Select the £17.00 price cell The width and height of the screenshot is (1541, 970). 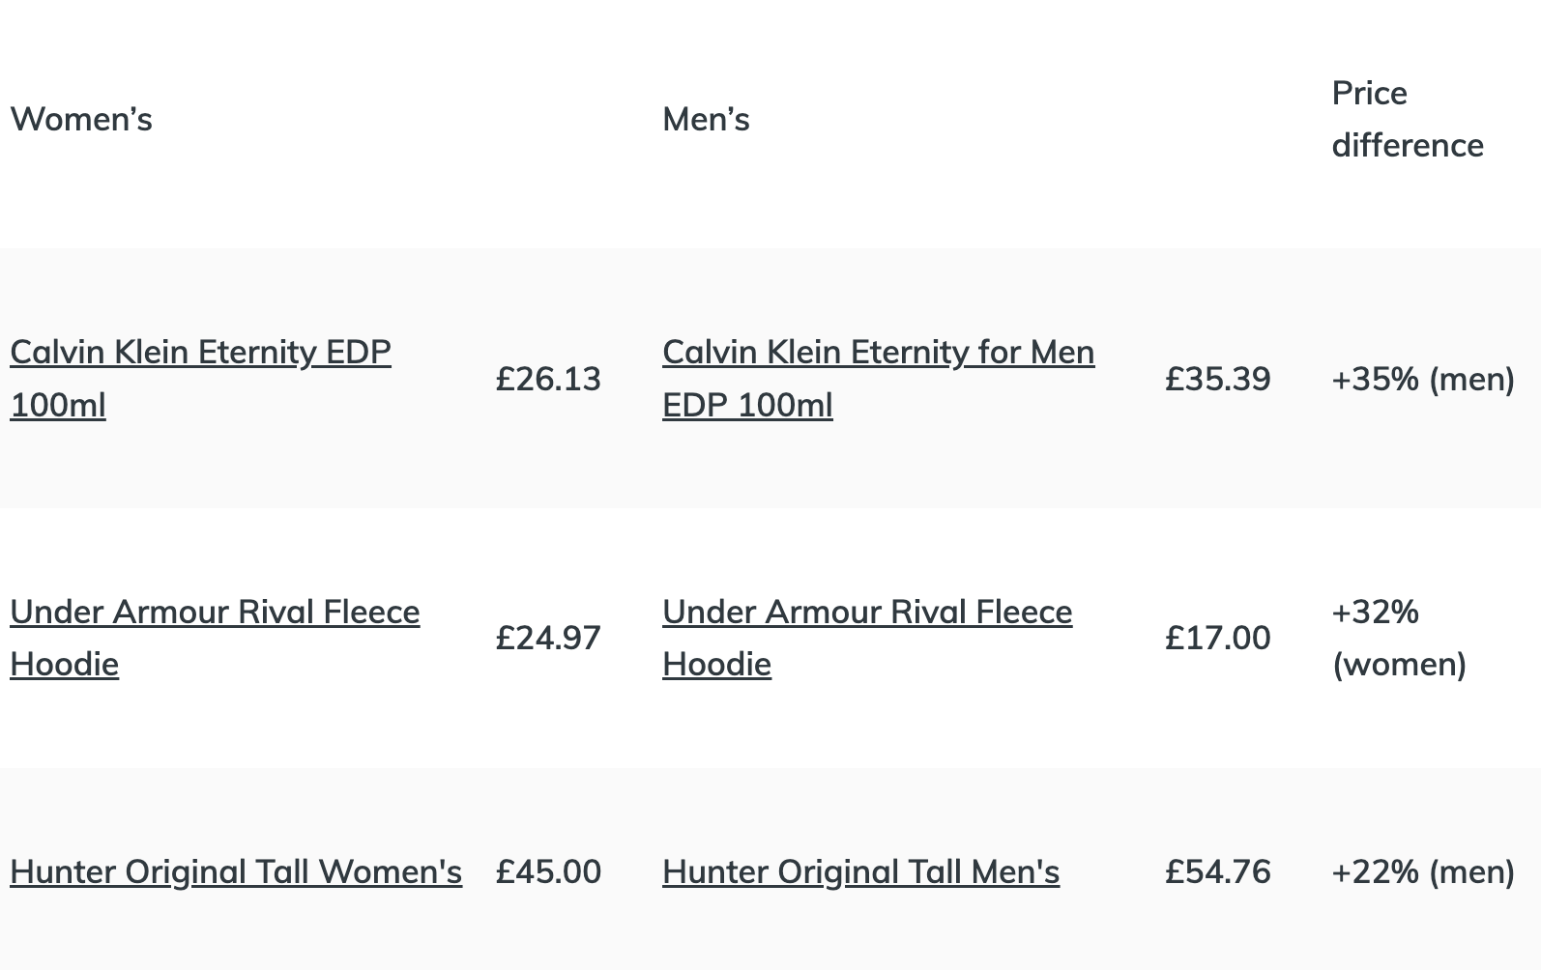click(x=1217, y=639)
